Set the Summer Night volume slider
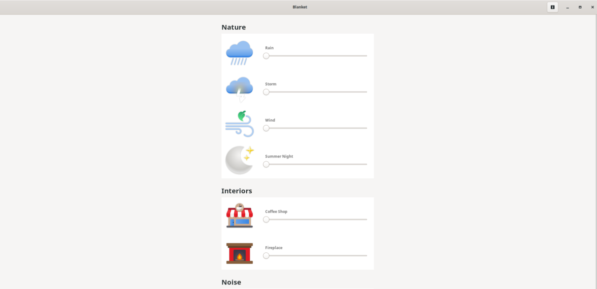 pyautogui.click(x=315, y=164)
